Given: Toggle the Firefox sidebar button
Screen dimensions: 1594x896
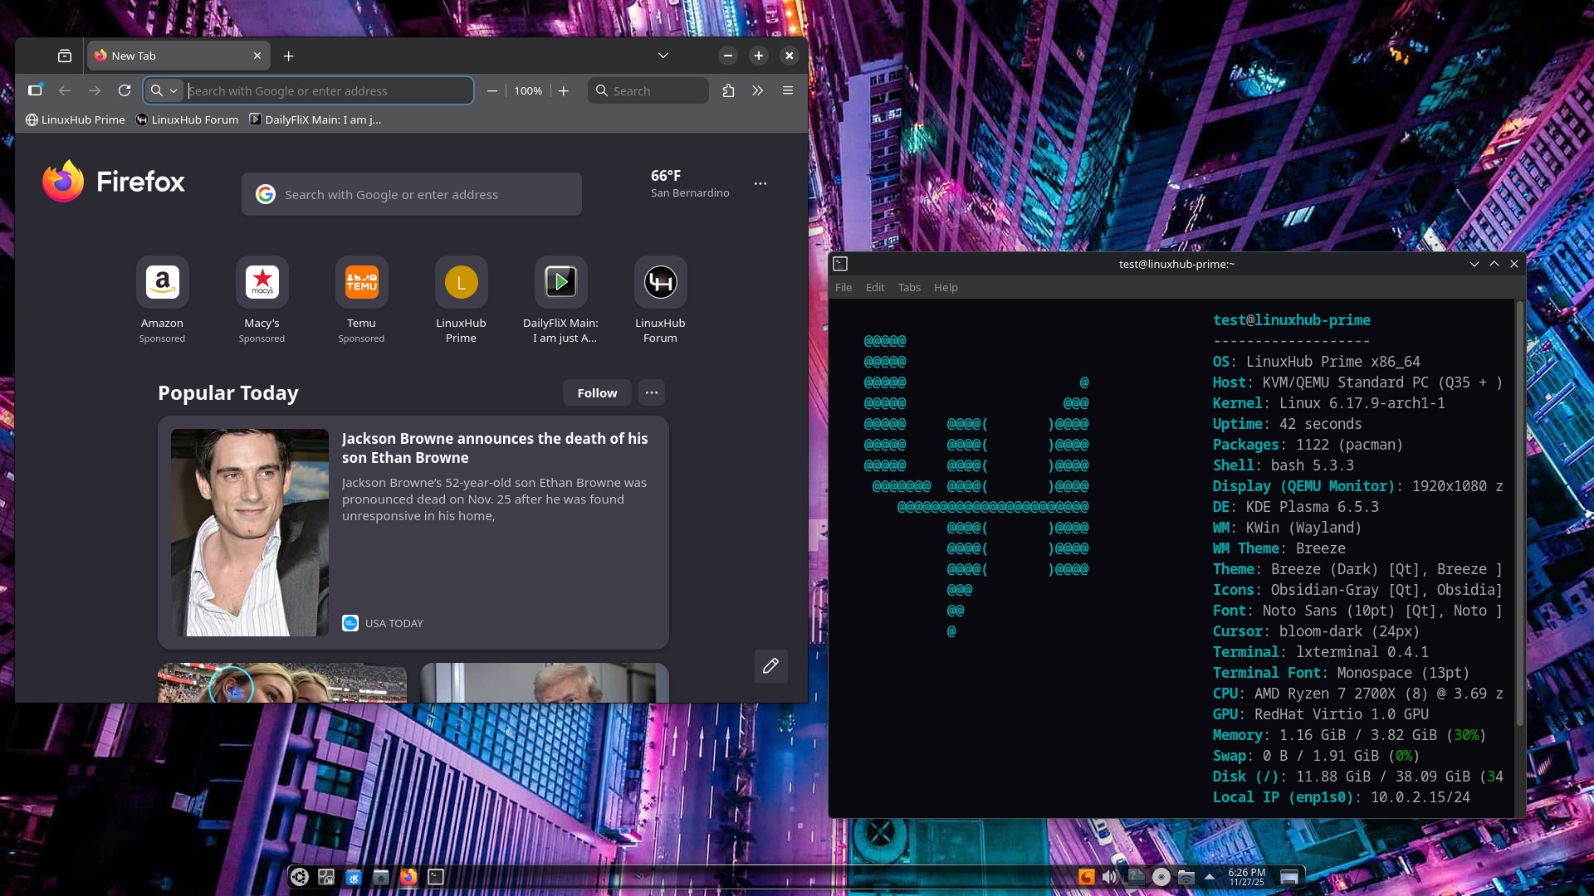Looking at the screenshot, I should click(x=35, y=90).
